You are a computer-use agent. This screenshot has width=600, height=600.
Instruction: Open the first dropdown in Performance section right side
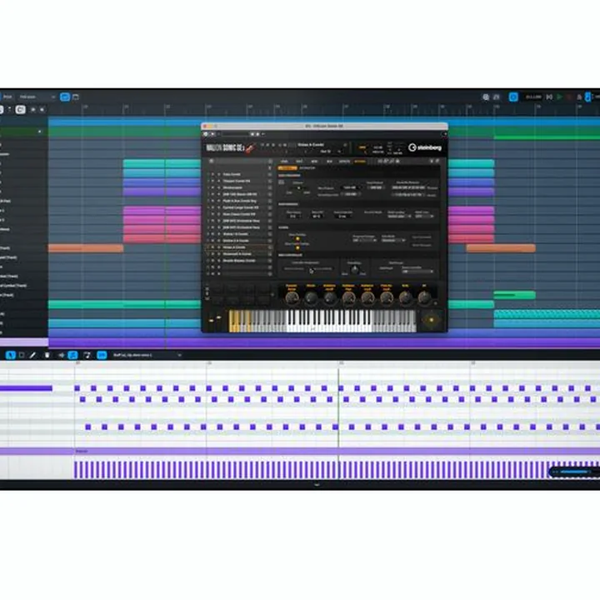[x=399, y=217]
